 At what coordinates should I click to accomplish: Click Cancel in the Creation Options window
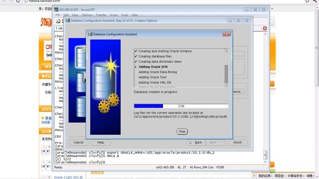click(x=79, y=143)
